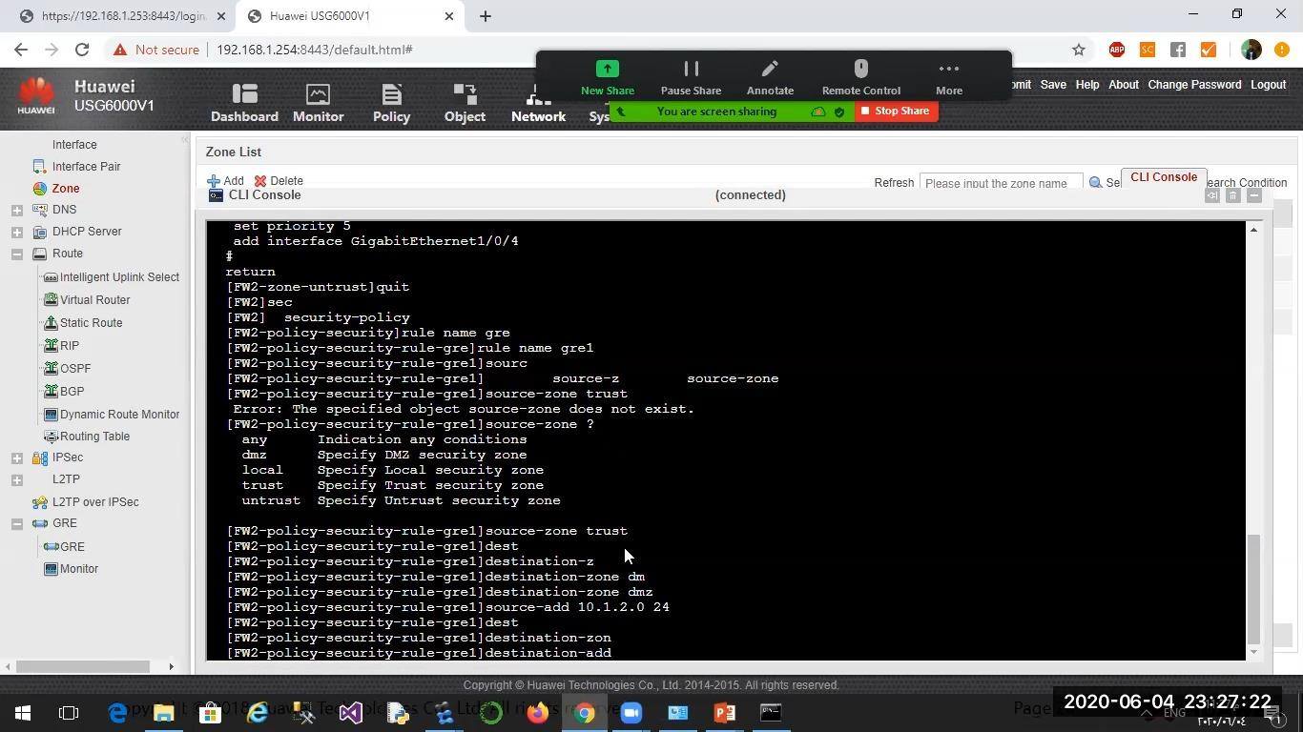
Task: Open the Network section
Action: pyautogui.click(x=538, y=103)
